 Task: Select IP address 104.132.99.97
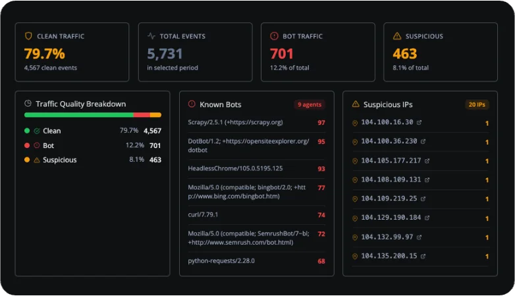coord(387,237)
